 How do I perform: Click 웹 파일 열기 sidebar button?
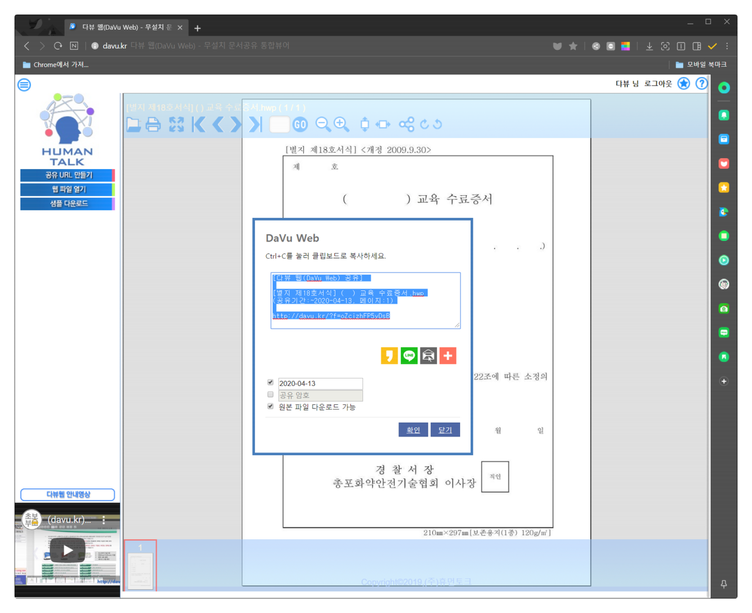tap(68, 189)
